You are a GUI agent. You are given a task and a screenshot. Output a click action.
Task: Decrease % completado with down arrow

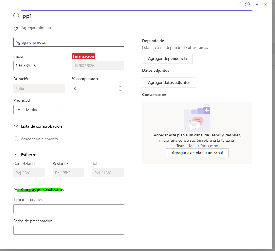point(120,90)
